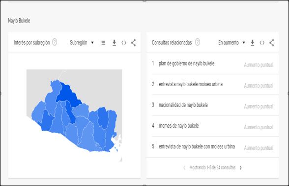Switch subregion map to list view icon
The image size is (289, 186).
pyautogui.click(x=103, y=43)
